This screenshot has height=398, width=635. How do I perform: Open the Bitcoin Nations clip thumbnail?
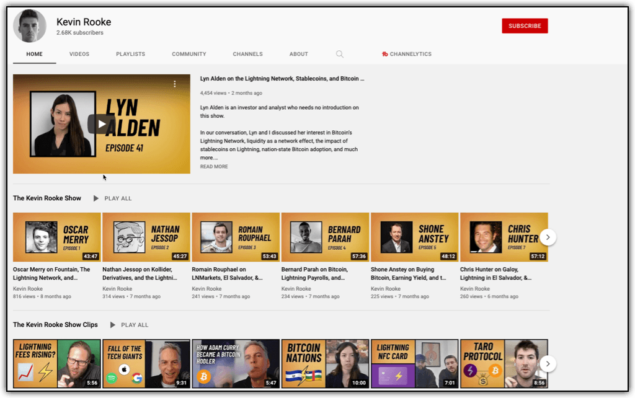click(x=325, y=363)
